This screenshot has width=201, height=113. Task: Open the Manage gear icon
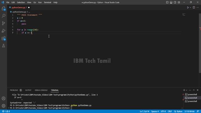[3, 106]
